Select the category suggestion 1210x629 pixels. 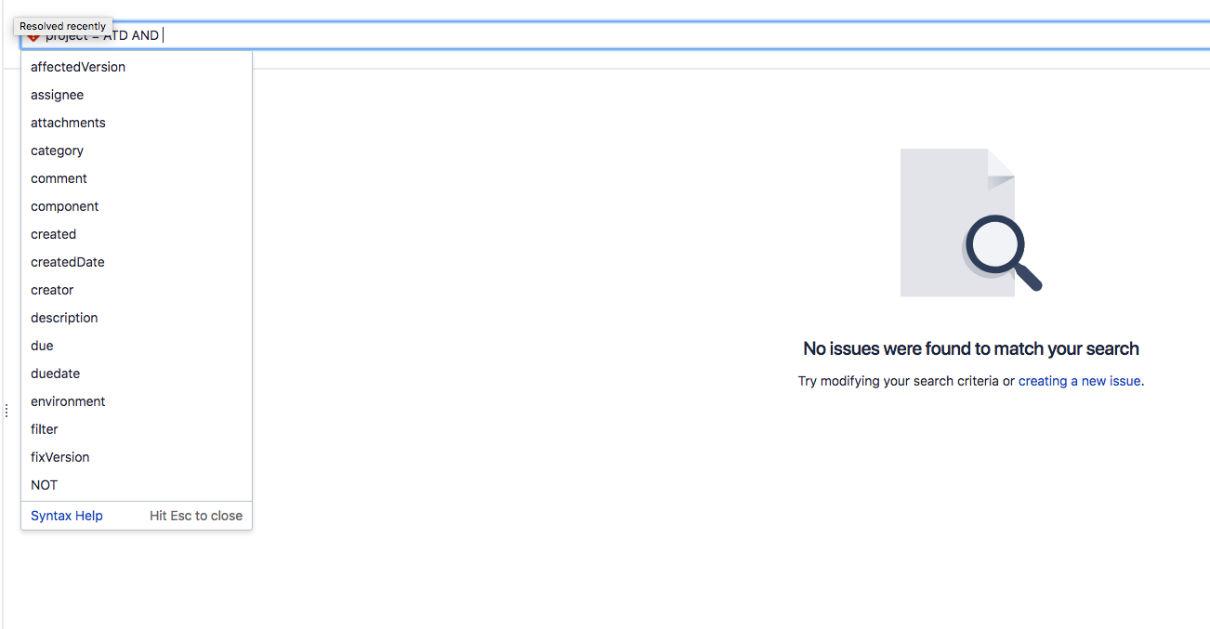(137, 151)
